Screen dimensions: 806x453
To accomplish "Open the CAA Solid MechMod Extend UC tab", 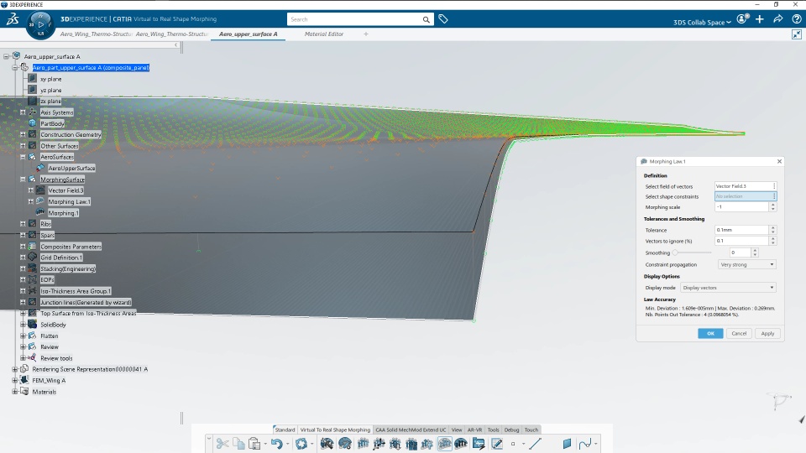I will tap(411, 430).
